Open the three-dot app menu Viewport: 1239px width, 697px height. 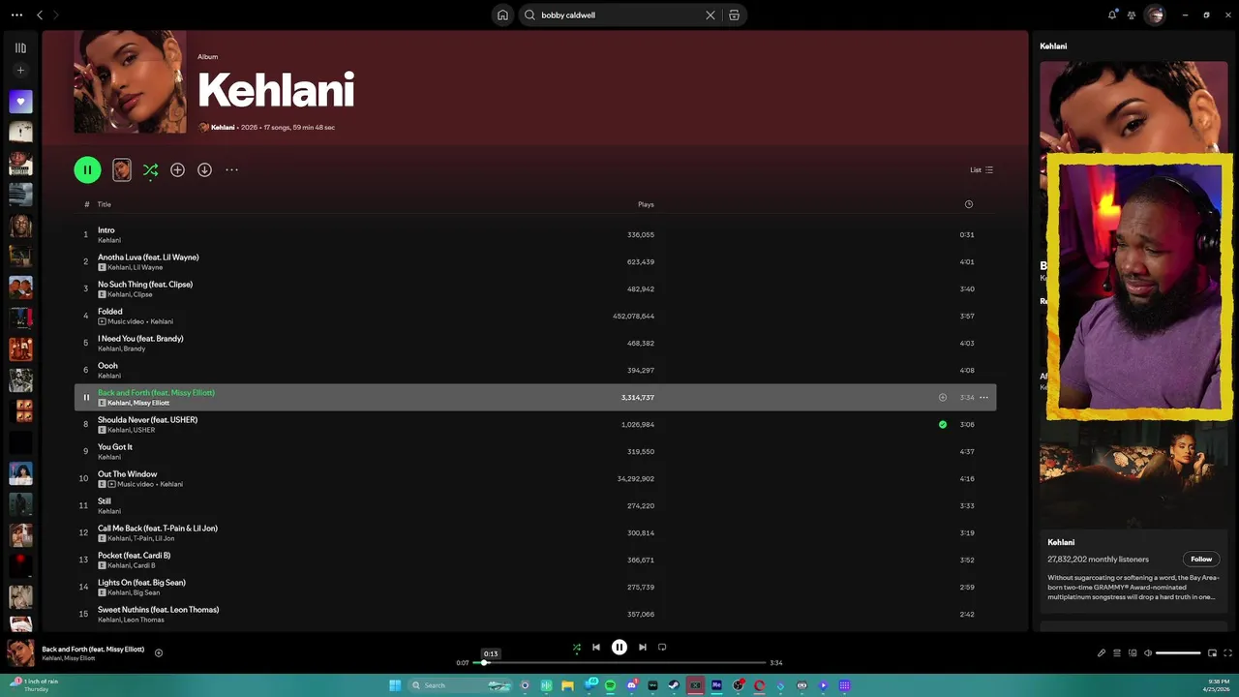click(16, 15)
